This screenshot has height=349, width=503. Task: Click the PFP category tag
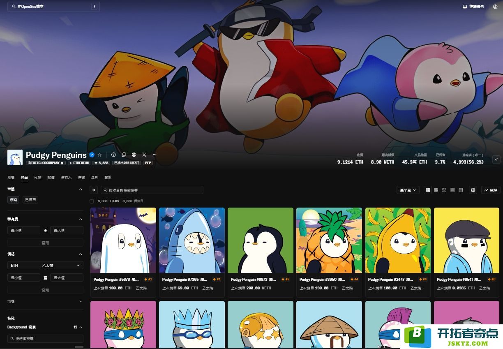coord(148,163)
